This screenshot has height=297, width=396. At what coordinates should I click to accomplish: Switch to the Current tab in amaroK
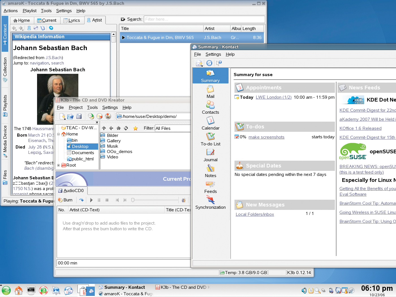click(x=47, y=20)
